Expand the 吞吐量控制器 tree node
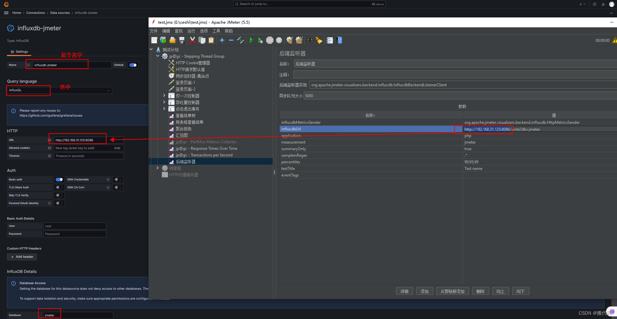This screenshot has height=319, width=617. 164,102
